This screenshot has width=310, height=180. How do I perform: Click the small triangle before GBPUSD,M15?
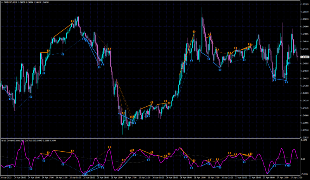coord(2,2)
